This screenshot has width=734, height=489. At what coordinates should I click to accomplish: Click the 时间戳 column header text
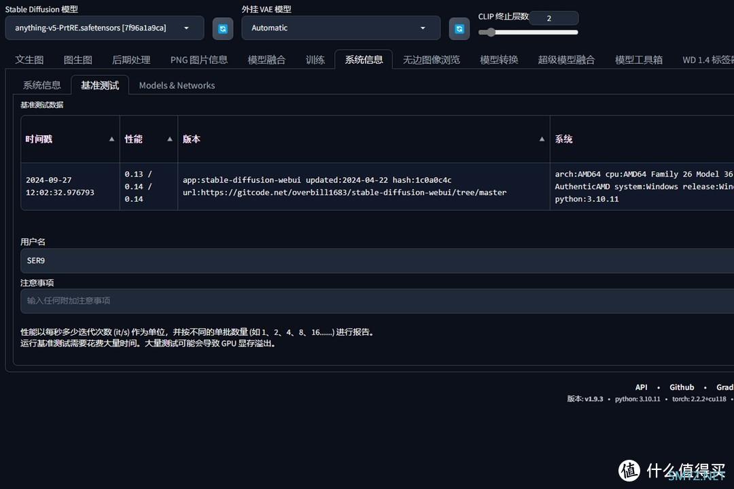39,139
